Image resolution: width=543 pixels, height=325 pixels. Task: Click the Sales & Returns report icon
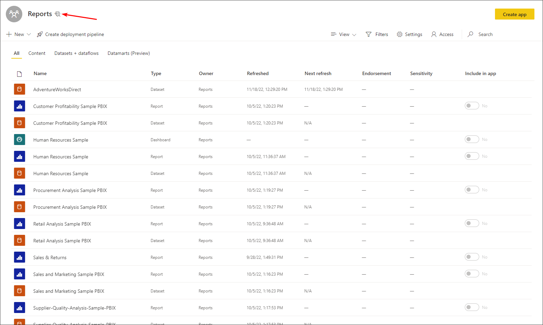click(20, 257)
